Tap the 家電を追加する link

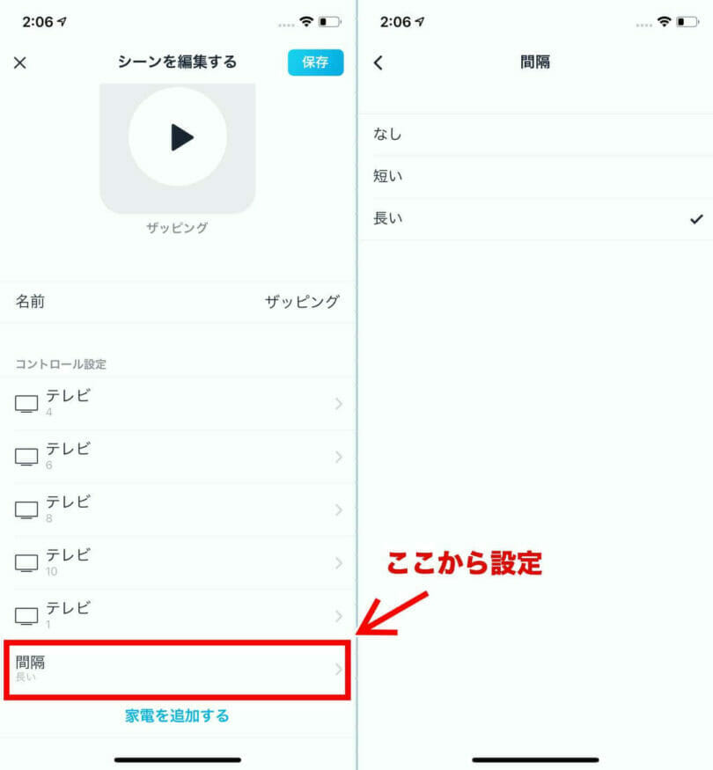[x=177, y=715]
